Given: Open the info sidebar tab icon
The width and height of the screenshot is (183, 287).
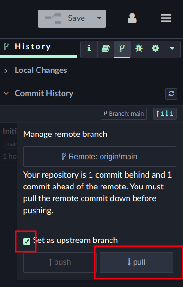Looking at the screenshot, I should (x=89, y=48).
